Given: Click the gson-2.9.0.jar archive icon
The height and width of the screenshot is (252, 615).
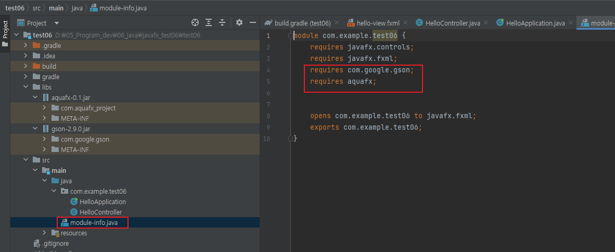Looking at the screenshot, I should 45,129.
